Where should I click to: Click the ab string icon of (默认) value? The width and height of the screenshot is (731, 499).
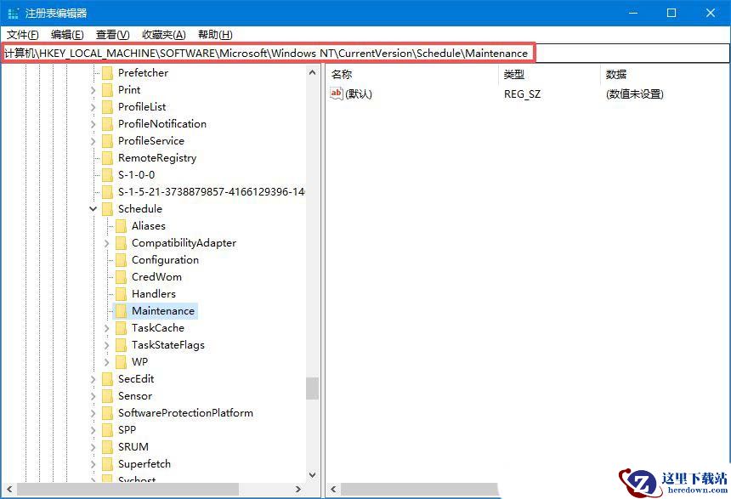[336, 94]
